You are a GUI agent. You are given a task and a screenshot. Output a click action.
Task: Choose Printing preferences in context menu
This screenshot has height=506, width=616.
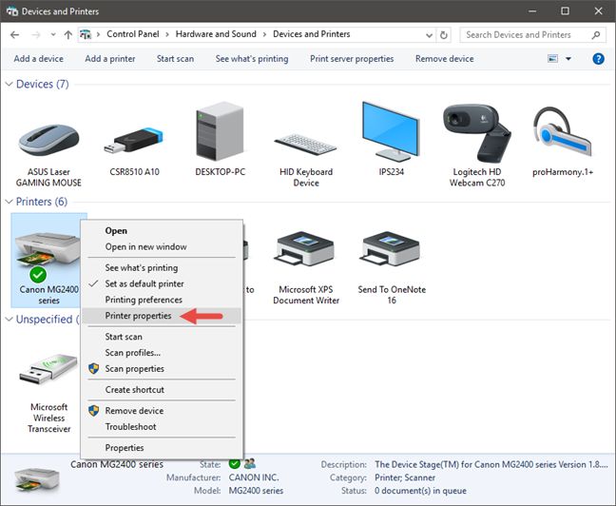[143, 300]
